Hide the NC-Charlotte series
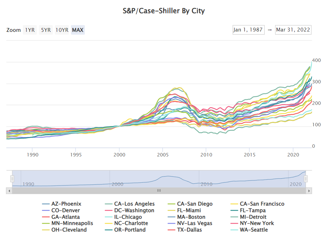 [126, 223]
